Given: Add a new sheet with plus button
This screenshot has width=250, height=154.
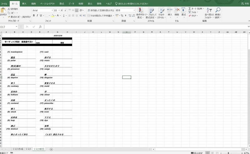Looking at the screenshot, I should [x=51, y=149].
